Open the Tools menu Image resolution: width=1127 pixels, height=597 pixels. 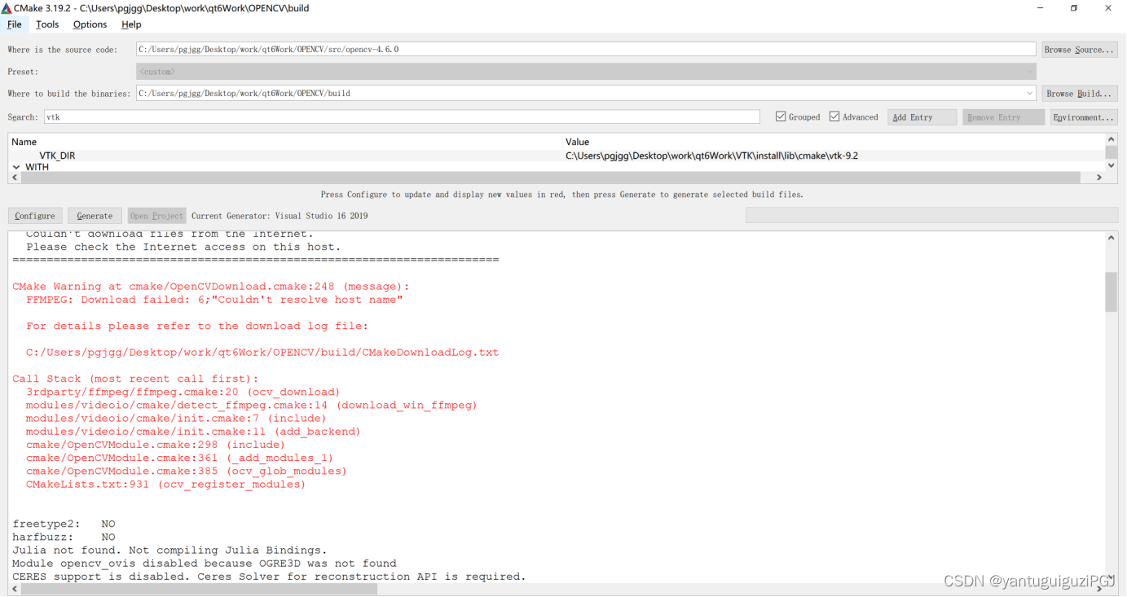tap(46, 24)
